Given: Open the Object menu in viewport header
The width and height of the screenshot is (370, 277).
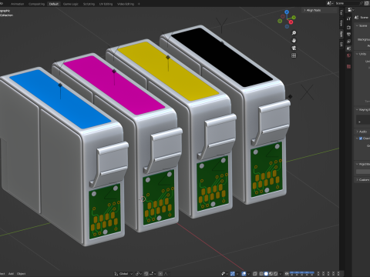Looking at the screenshot, I should click(21, 274).
